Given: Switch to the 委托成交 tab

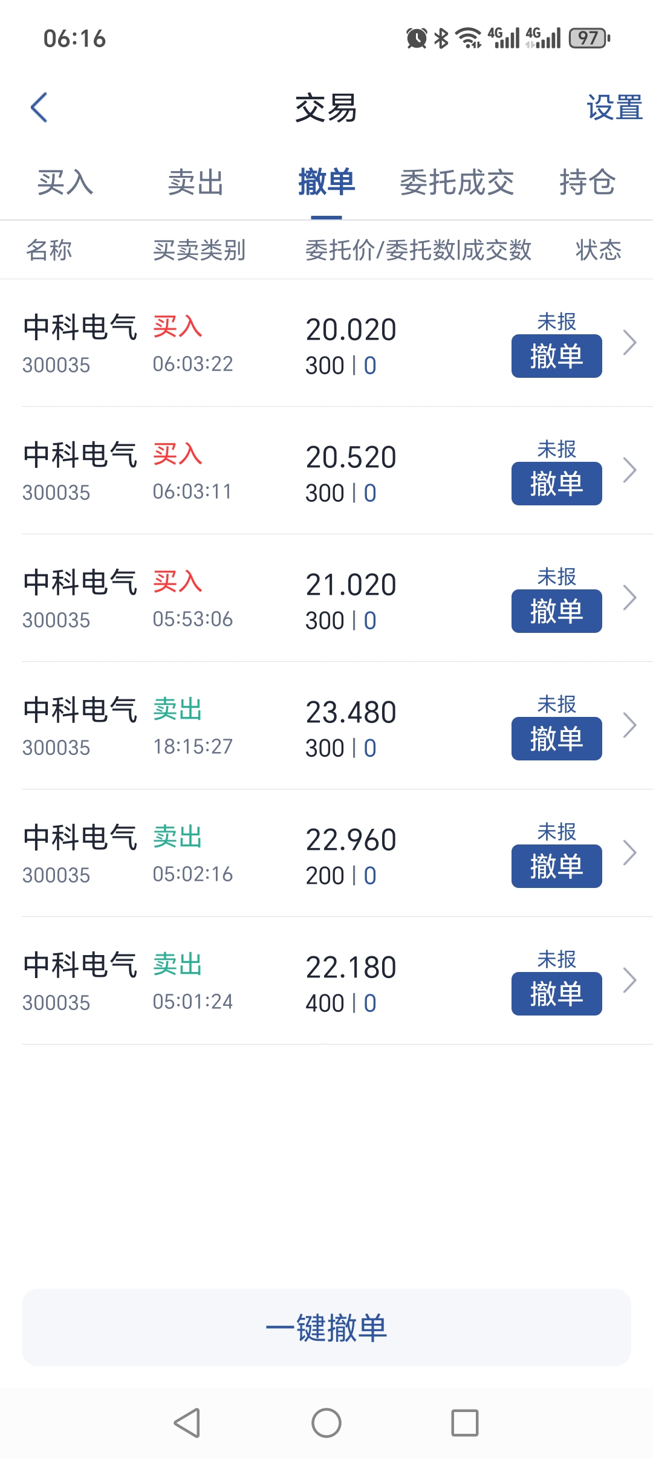Looking at the screenshot, I should click(x=456, y=183).
